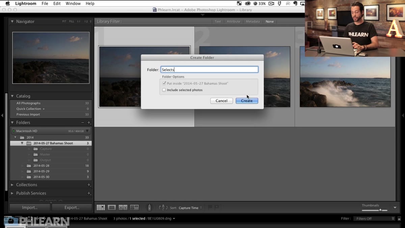Toggle the A-Z sort direction icon
Image resolution: width=405 pixels, height=228 pixels.
click(163, 208)
